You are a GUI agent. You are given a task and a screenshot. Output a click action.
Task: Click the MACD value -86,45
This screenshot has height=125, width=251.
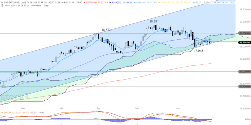click(26, 113)
